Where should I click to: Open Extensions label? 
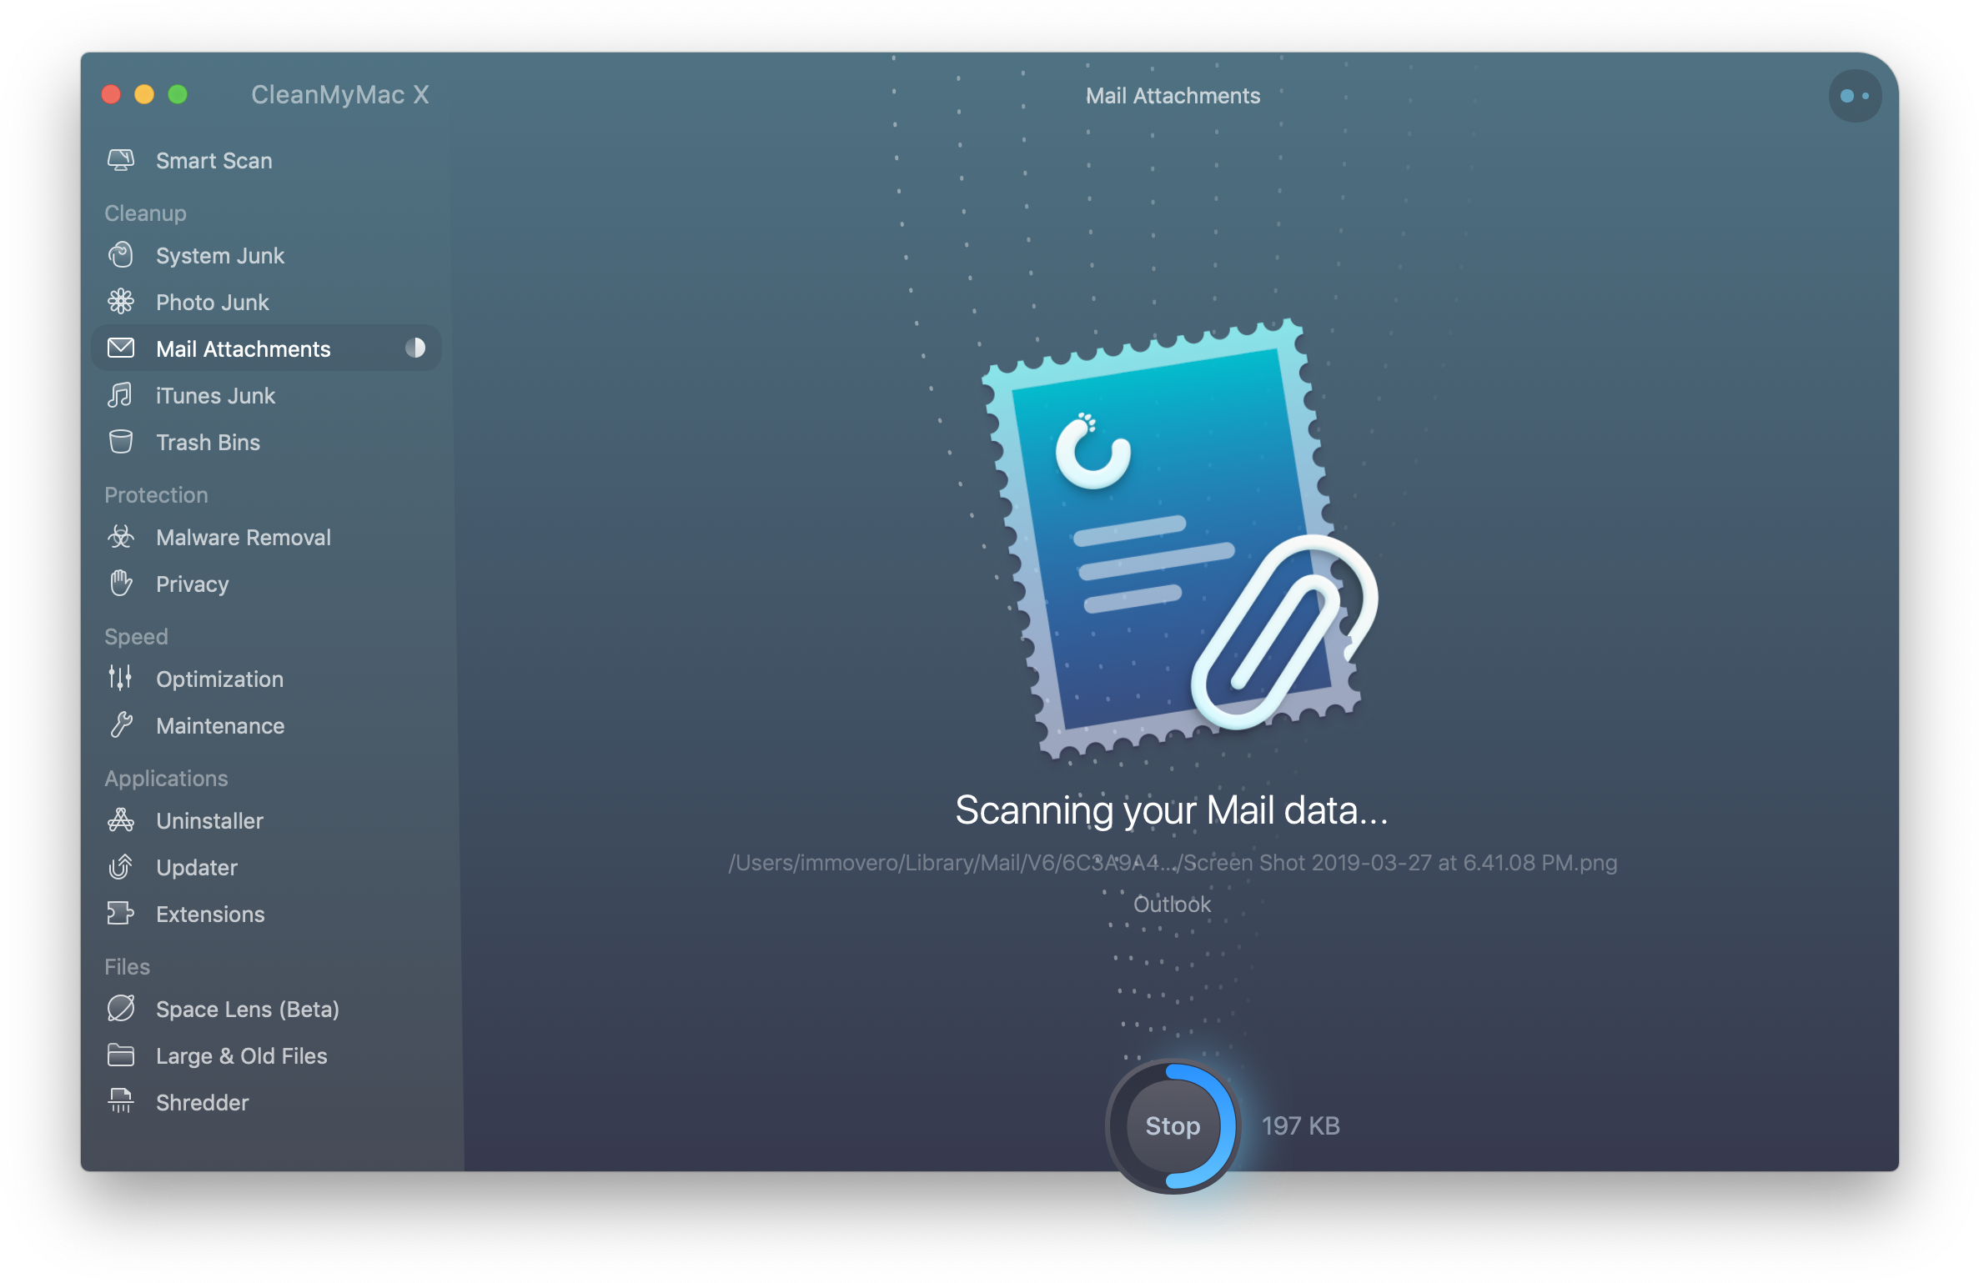click(210, 915)
